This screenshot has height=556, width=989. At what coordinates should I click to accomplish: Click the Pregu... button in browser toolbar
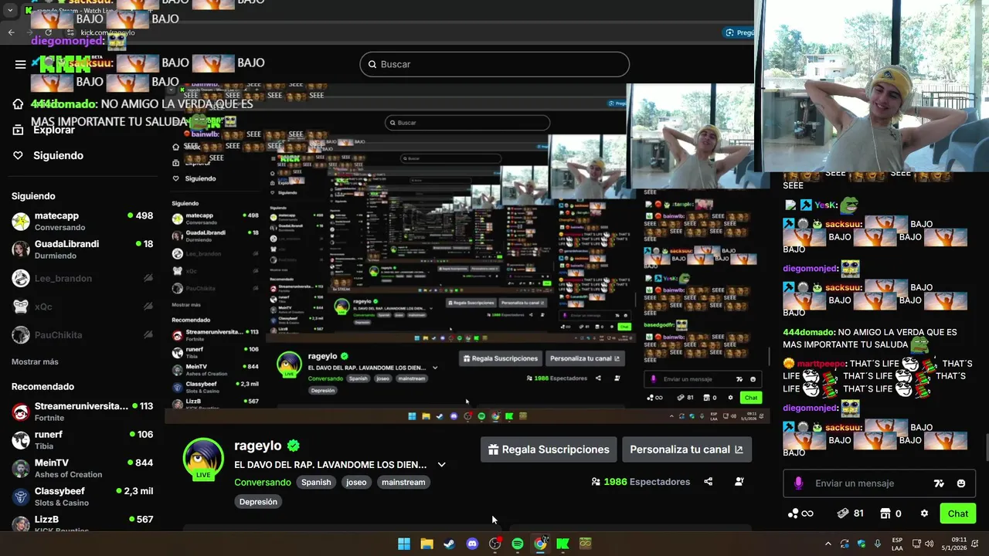(x=739, y=32)
